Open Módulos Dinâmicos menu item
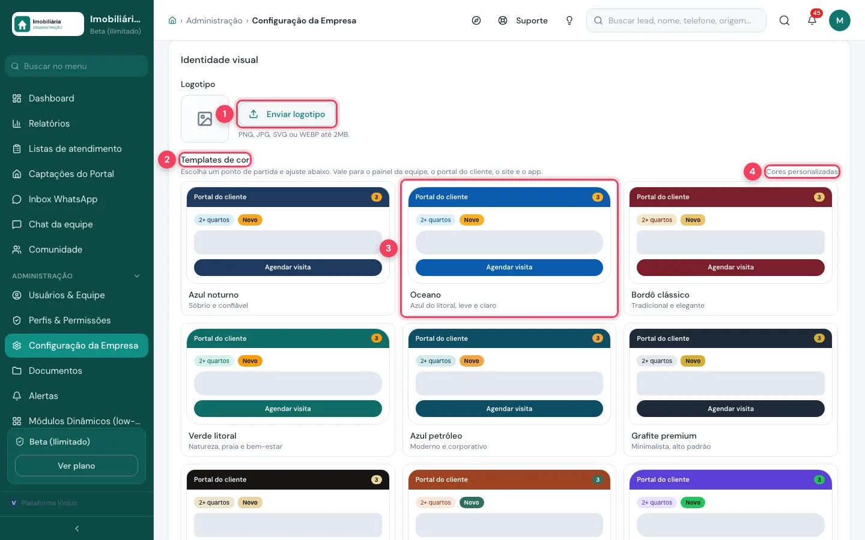The image size is (865, 540). point(76,421)
